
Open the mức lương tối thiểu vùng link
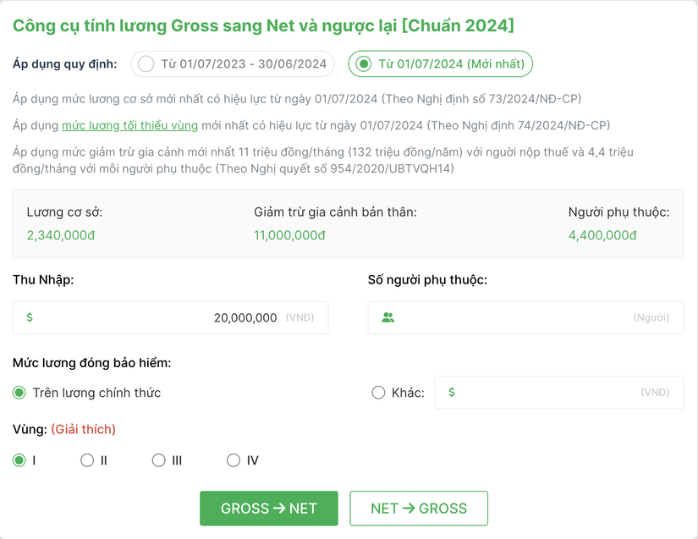(129, 125)
